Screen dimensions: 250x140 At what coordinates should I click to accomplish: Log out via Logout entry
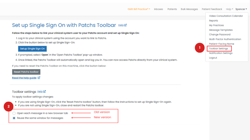coord(213,58)
